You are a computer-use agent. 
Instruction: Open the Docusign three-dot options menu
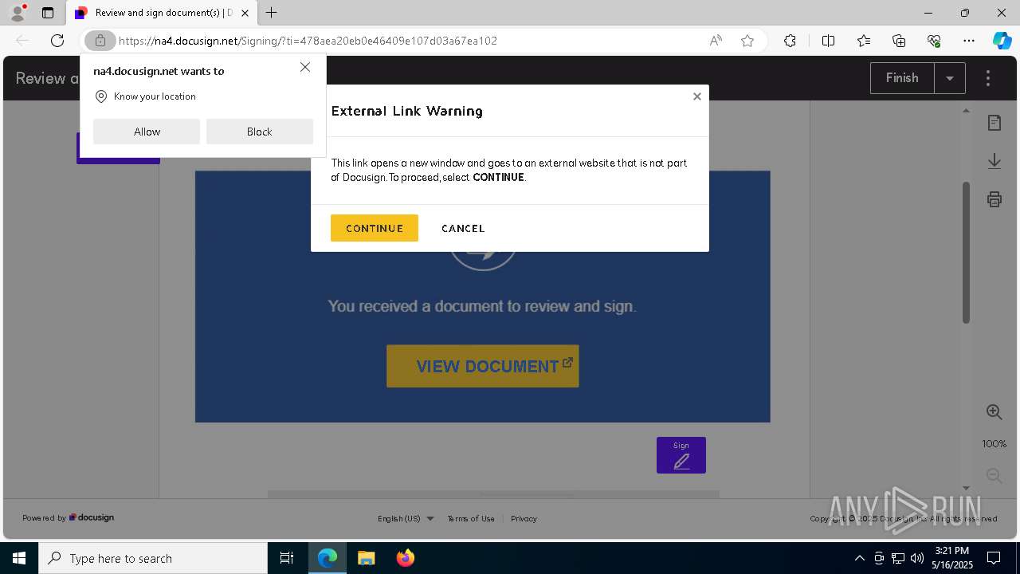pyautogui.click(x=988, y=78)
